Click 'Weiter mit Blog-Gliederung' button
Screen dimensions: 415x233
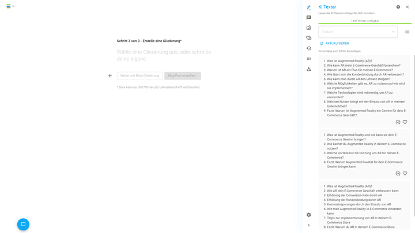(139, 76)
